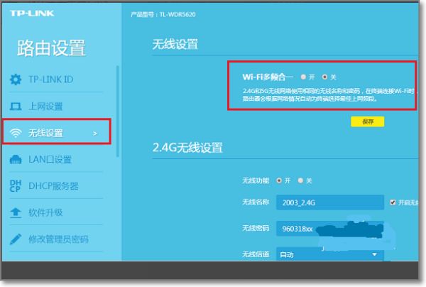
Task: Open the 修改管理员密码 menu item
Action: point(58,239)
